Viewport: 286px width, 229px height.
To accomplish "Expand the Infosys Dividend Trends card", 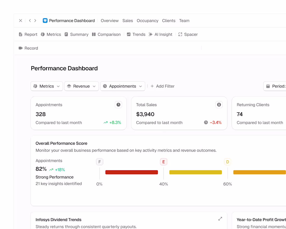I will [x=220, y=219].
